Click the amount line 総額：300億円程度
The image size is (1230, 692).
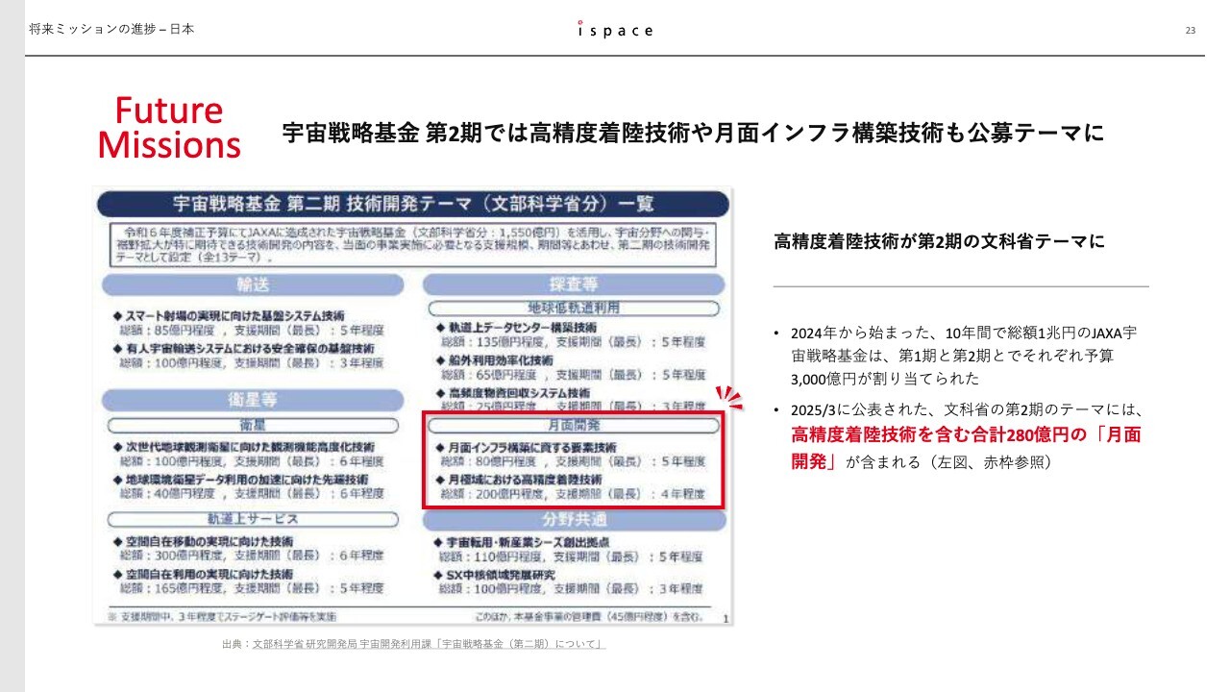[x=252, y=556]
